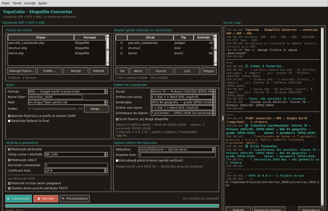The height and width of the screenshot is (211, 328).
Task: Click the 'Strat' column header
Action: click(x=150, y=38)
